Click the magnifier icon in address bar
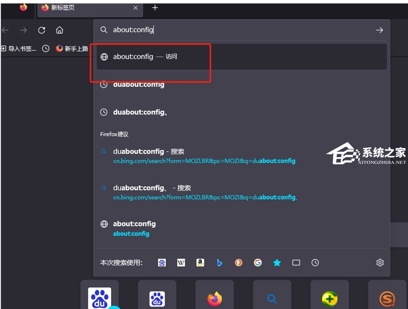Image resolution: width=408 pixels, height=309 pixels. (104, 30)
